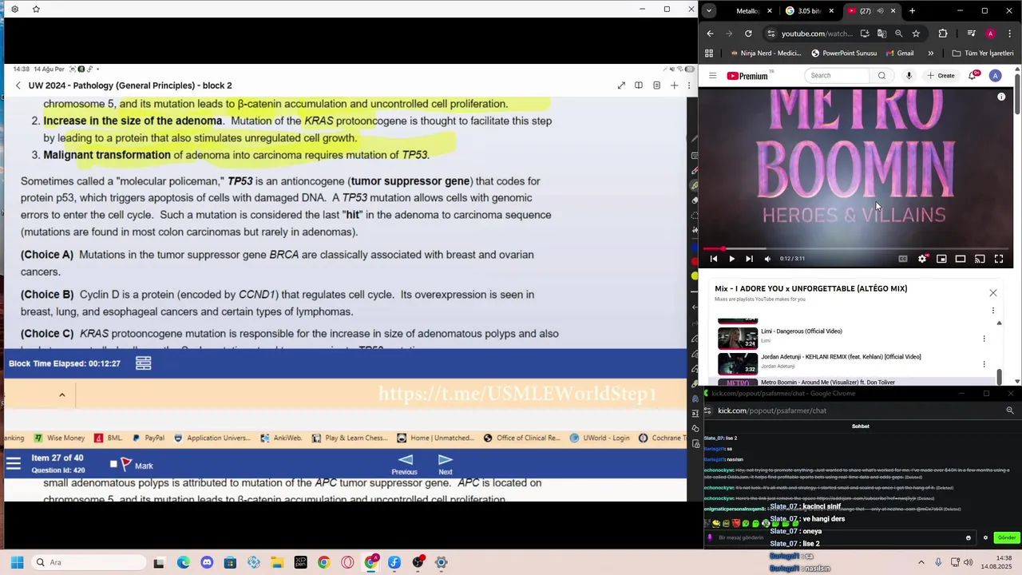Screen dimensions: 1022x575
Task: Open UWorld - Login bookmark
Action: (x=600, y=438)
